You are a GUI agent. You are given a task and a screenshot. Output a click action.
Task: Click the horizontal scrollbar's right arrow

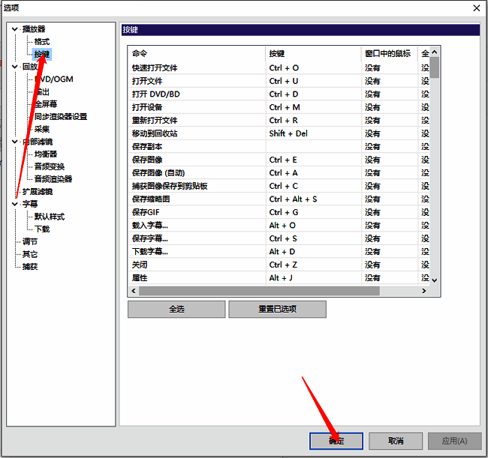(424, 290)
